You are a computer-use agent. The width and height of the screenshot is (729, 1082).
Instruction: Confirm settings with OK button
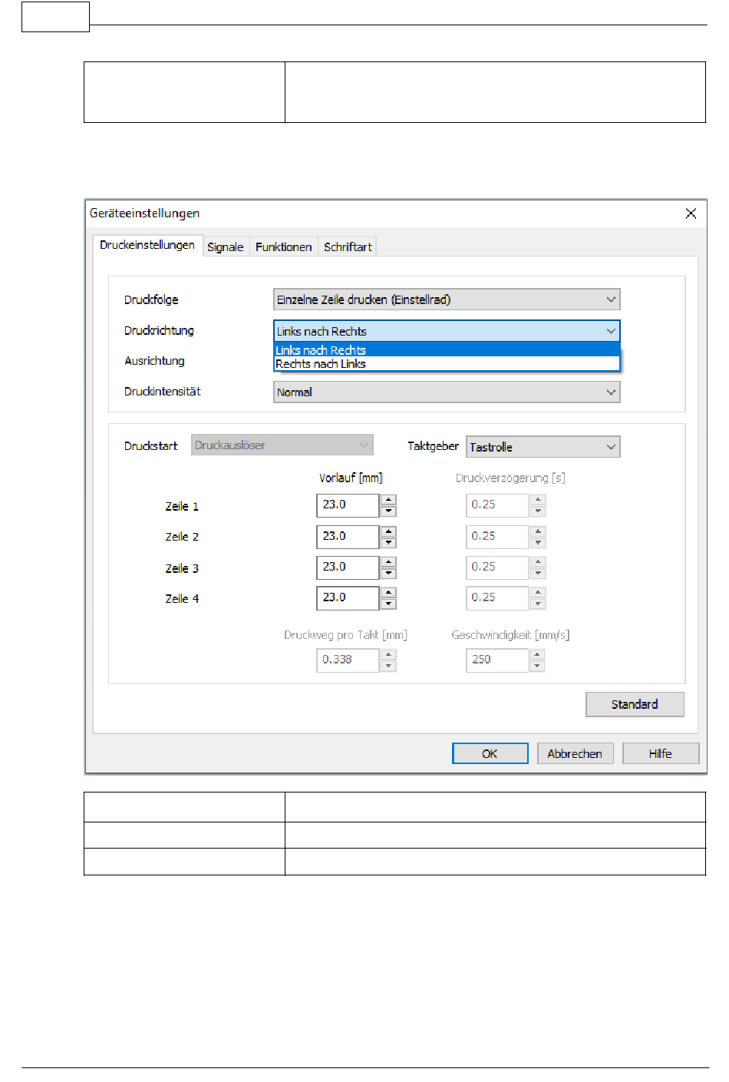(x=490, y=753)
